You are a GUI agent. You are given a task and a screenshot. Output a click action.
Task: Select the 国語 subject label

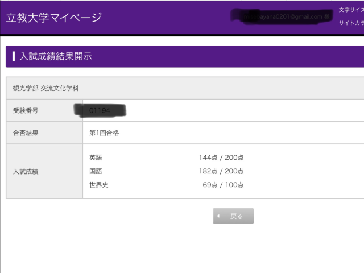point(96,171)
